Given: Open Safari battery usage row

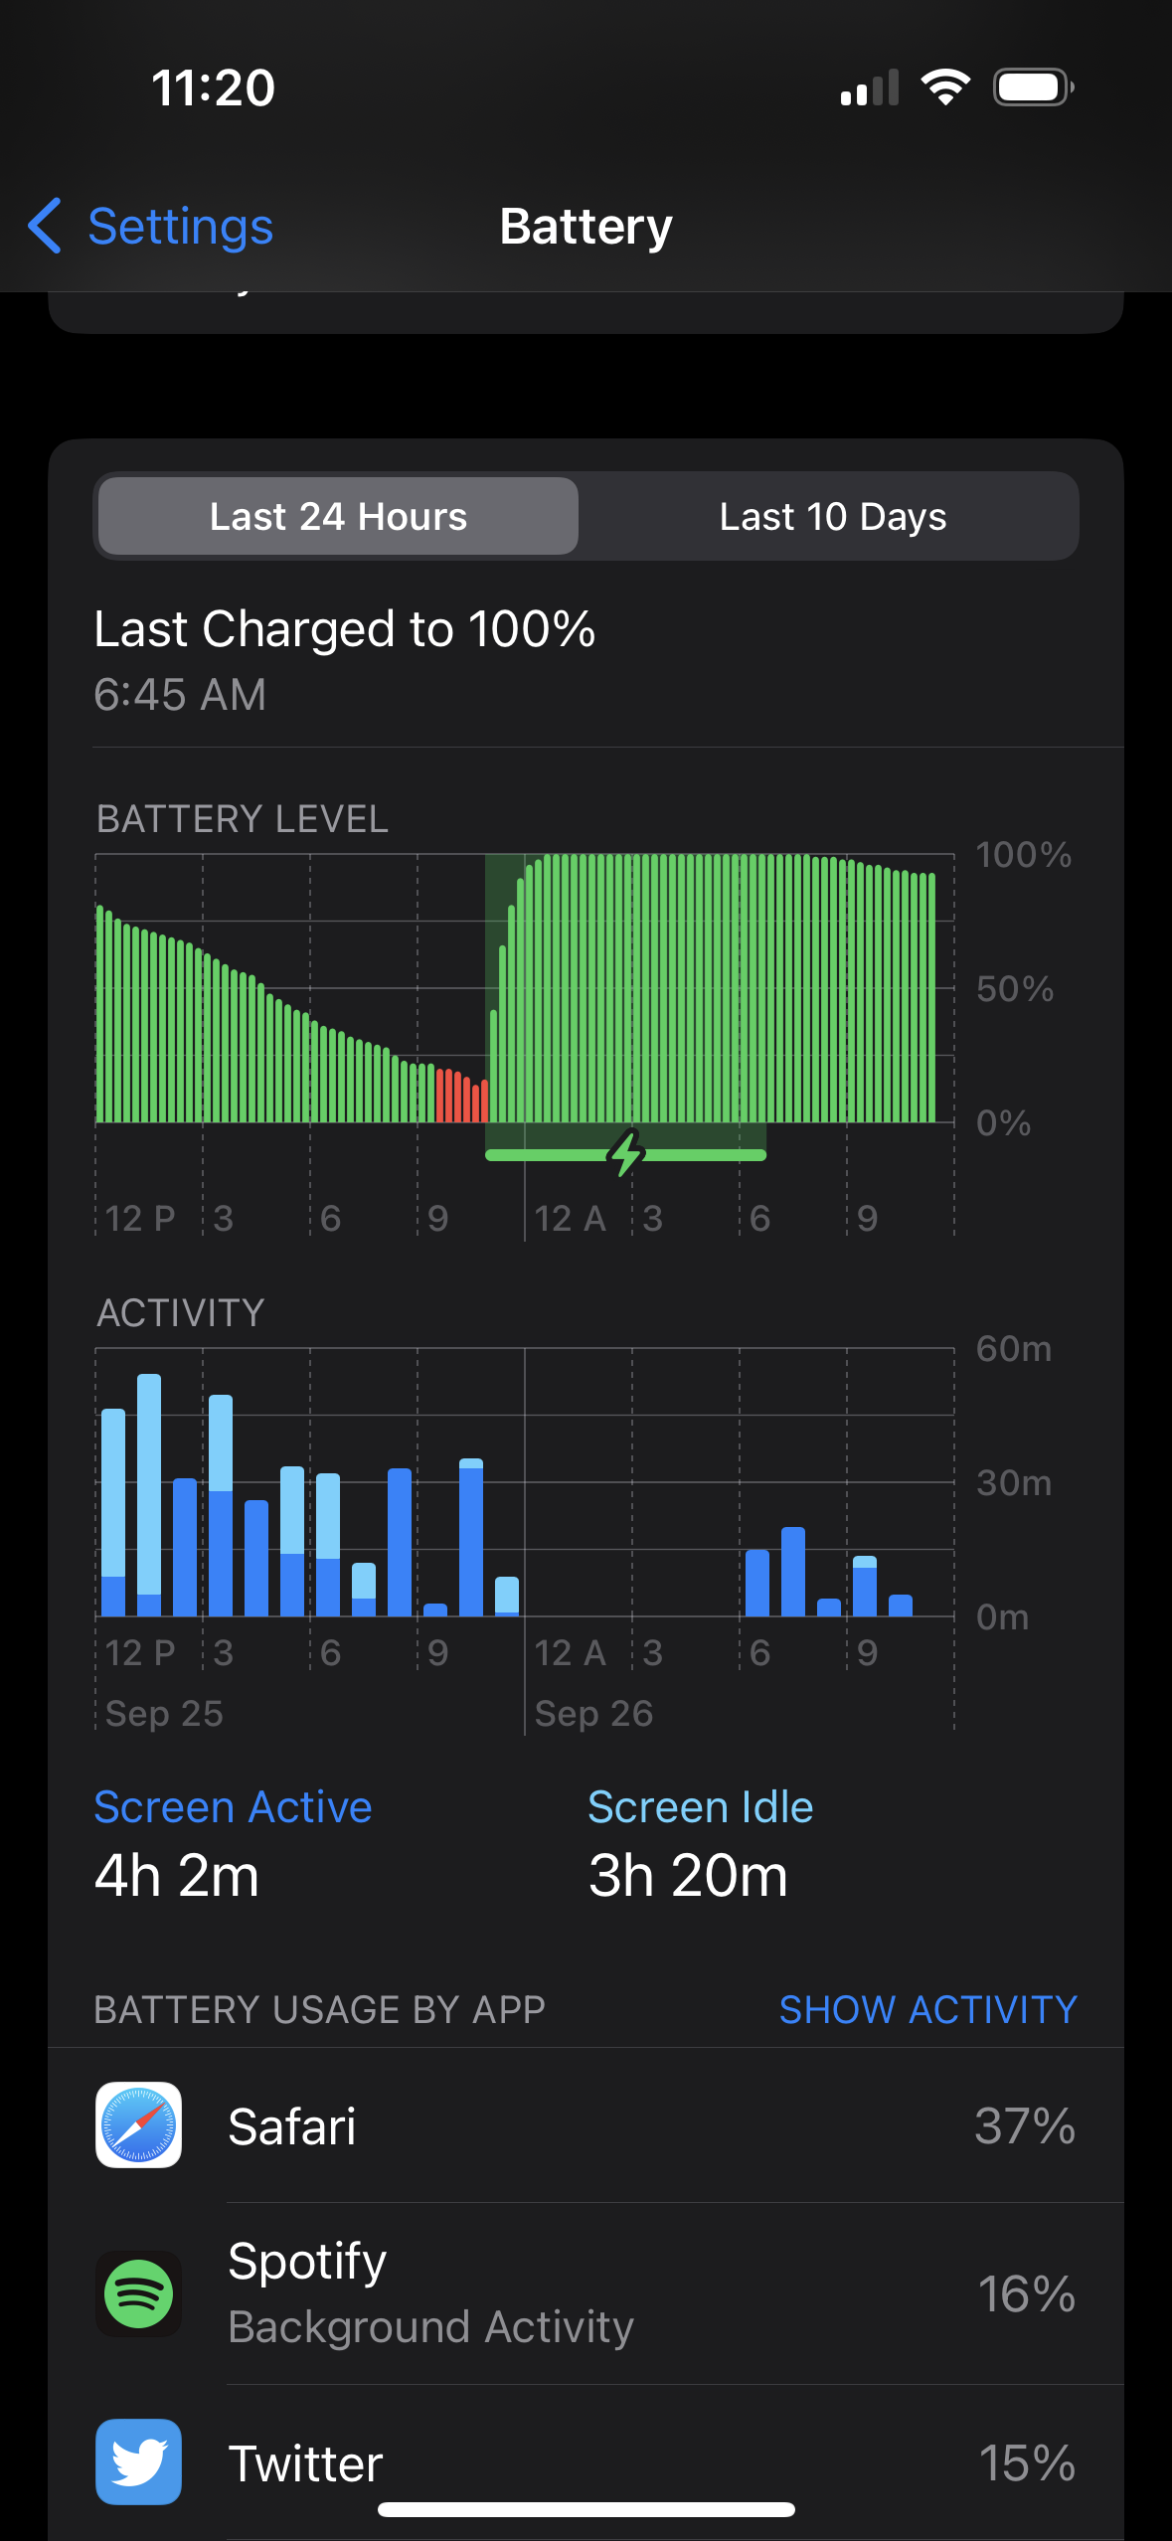Looking at the screenshot, I should pos(596,2125).
